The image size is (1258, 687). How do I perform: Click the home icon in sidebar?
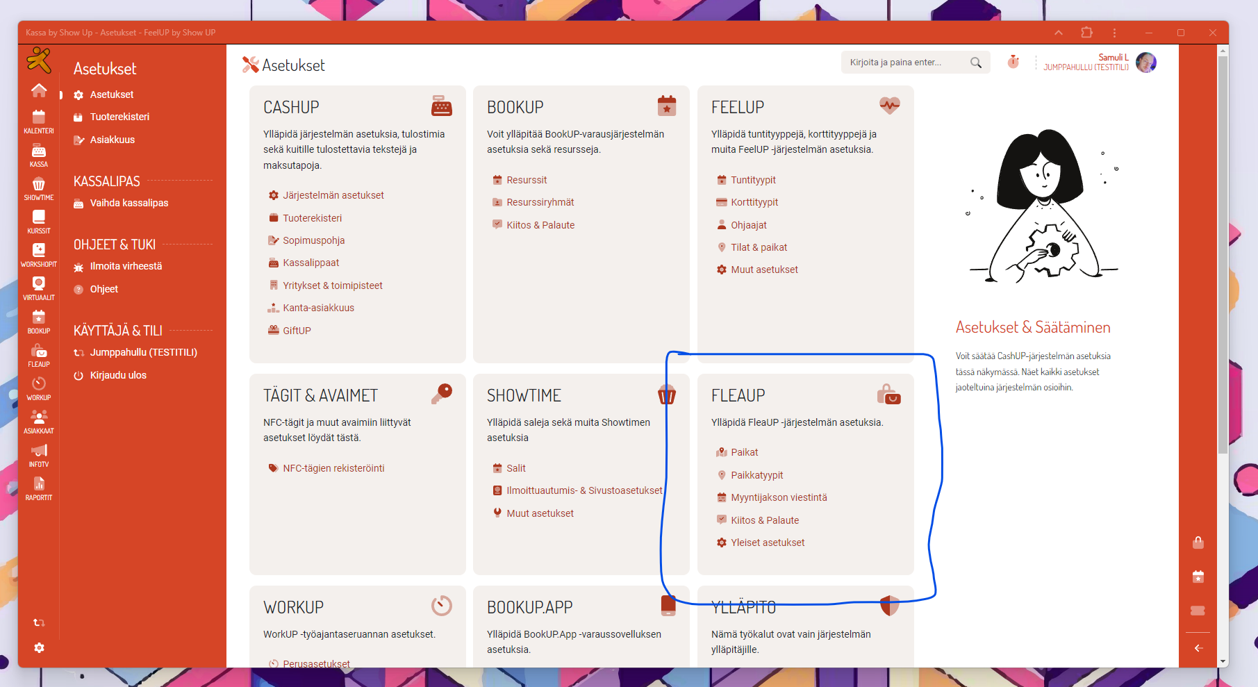[x=39, y=90]
